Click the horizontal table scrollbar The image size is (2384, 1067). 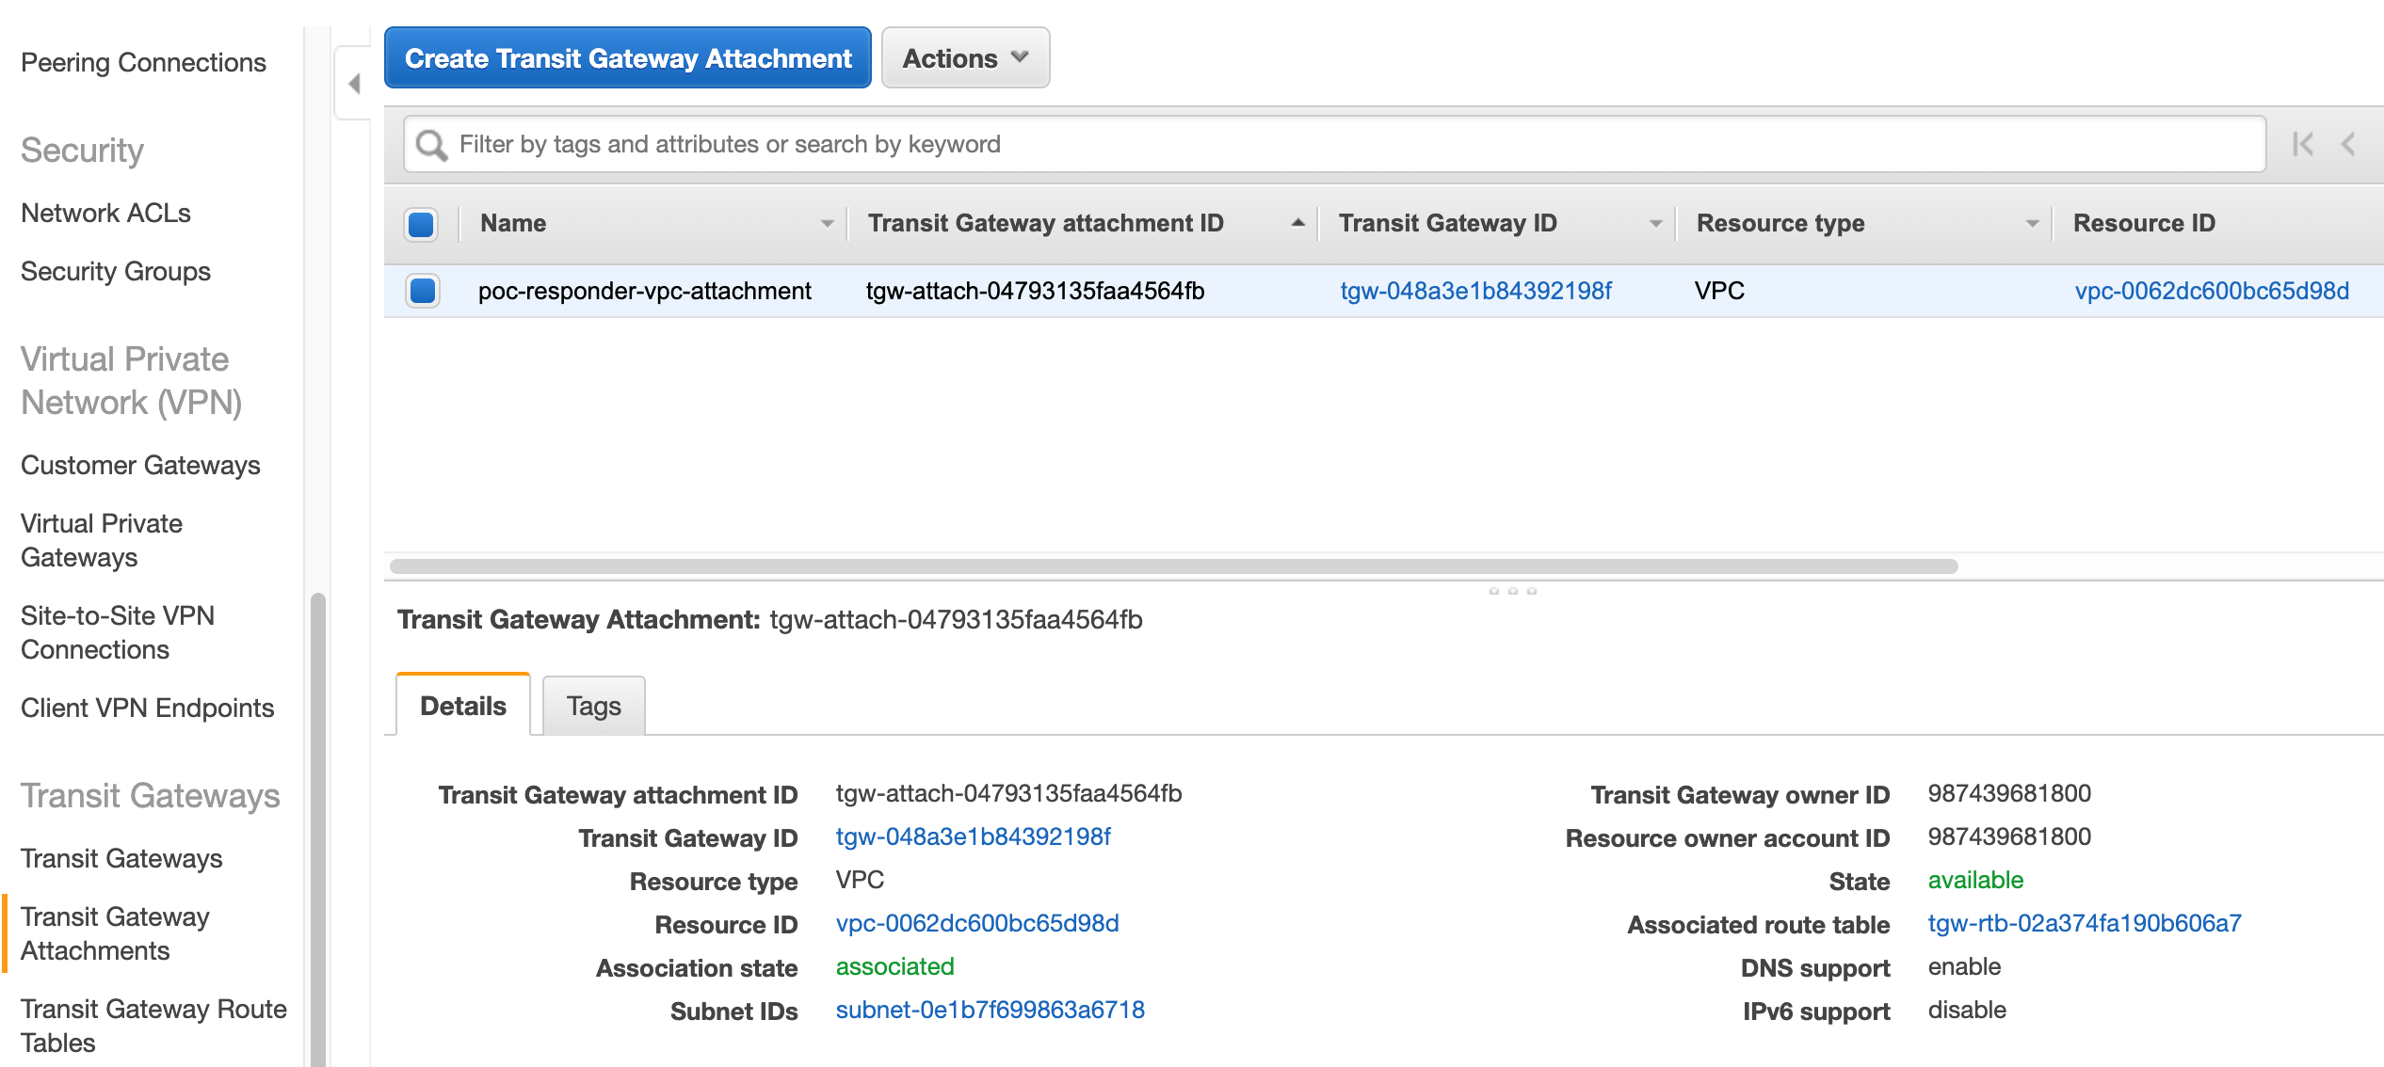point(1173,566)
